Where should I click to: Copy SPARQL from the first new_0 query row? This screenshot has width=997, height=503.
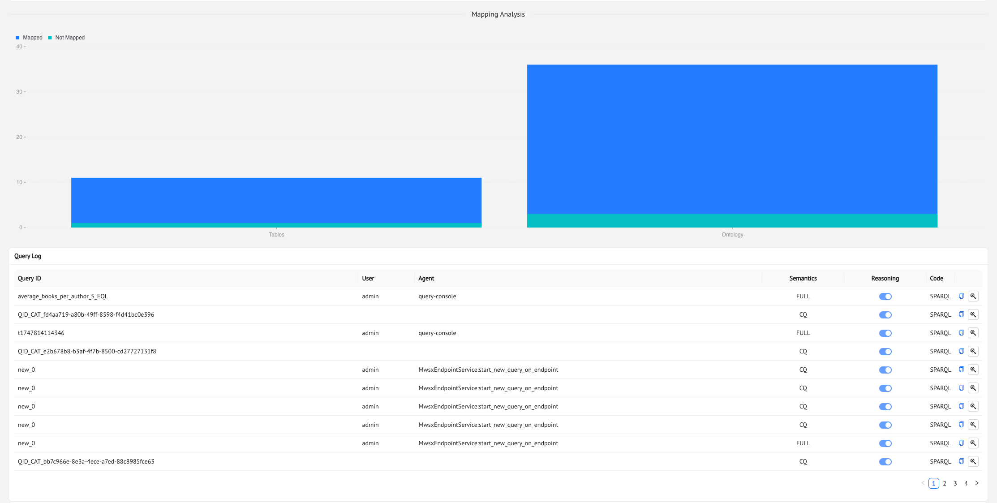[961, 370]
